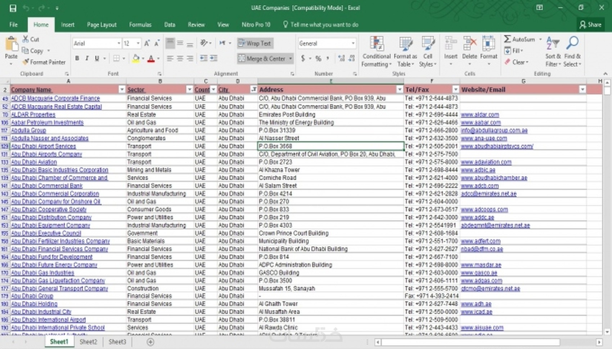Open the www.aldar.com link

(x=480, y=114)
